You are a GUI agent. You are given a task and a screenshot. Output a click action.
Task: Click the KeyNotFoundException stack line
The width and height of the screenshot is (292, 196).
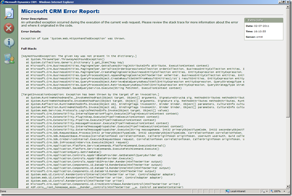[79, 56]
